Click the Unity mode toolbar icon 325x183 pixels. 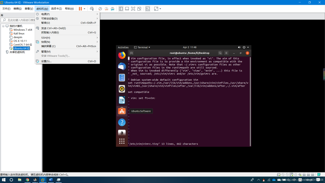point(139,9)
